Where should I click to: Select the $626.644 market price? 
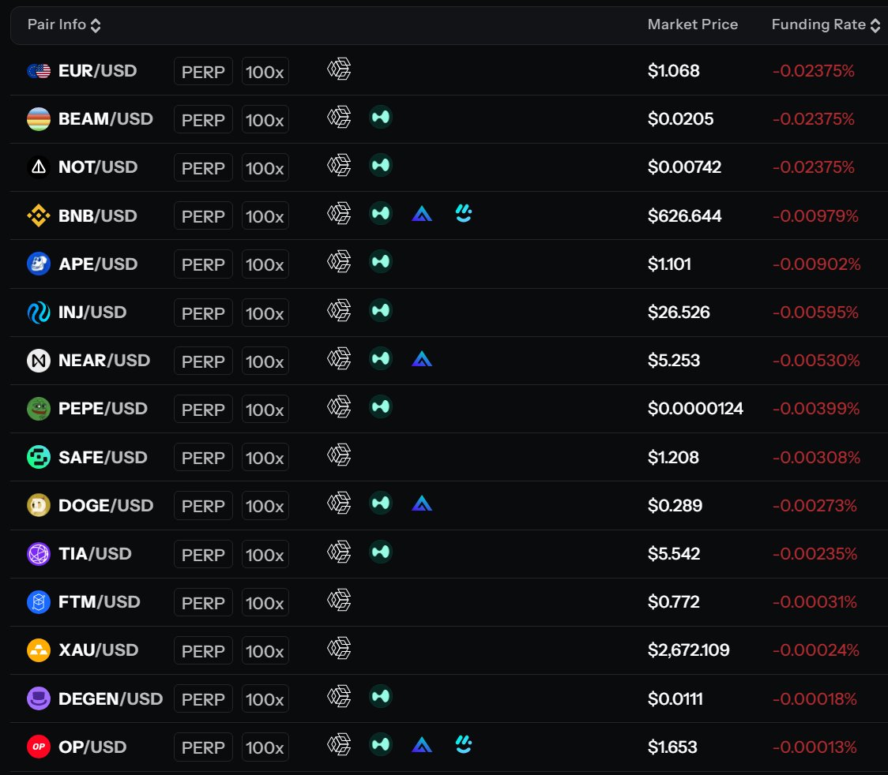coord(685,216)
